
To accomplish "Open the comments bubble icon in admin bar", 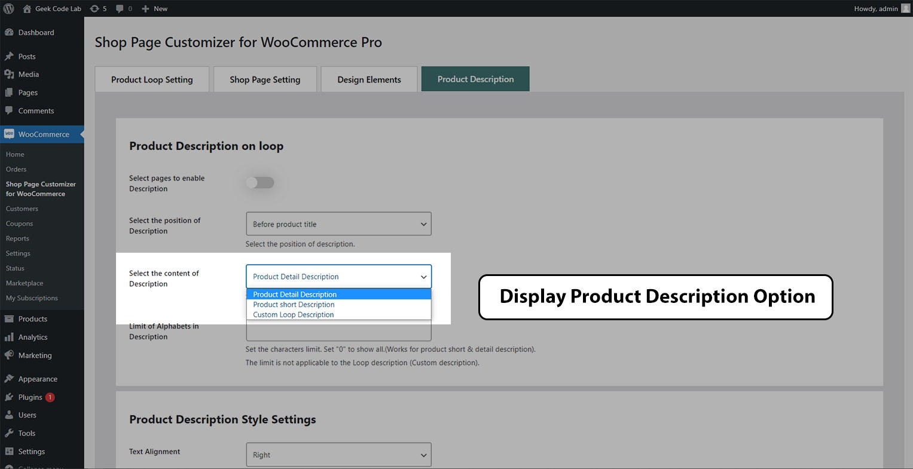I will point(120,9).
